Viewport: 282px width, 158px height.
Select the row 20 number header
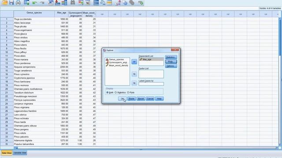[7, 89]
